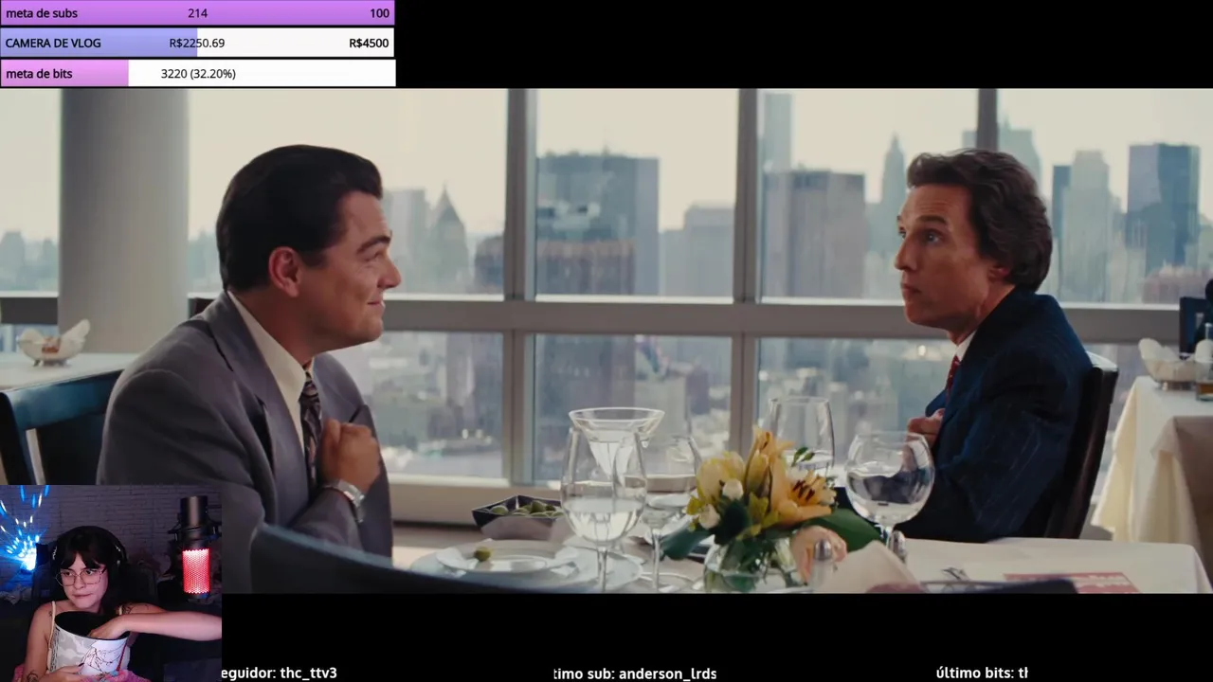Screen dimensions: 1213x682
Task: Click the meta de bits progress bar
Action: pos(197,73)
